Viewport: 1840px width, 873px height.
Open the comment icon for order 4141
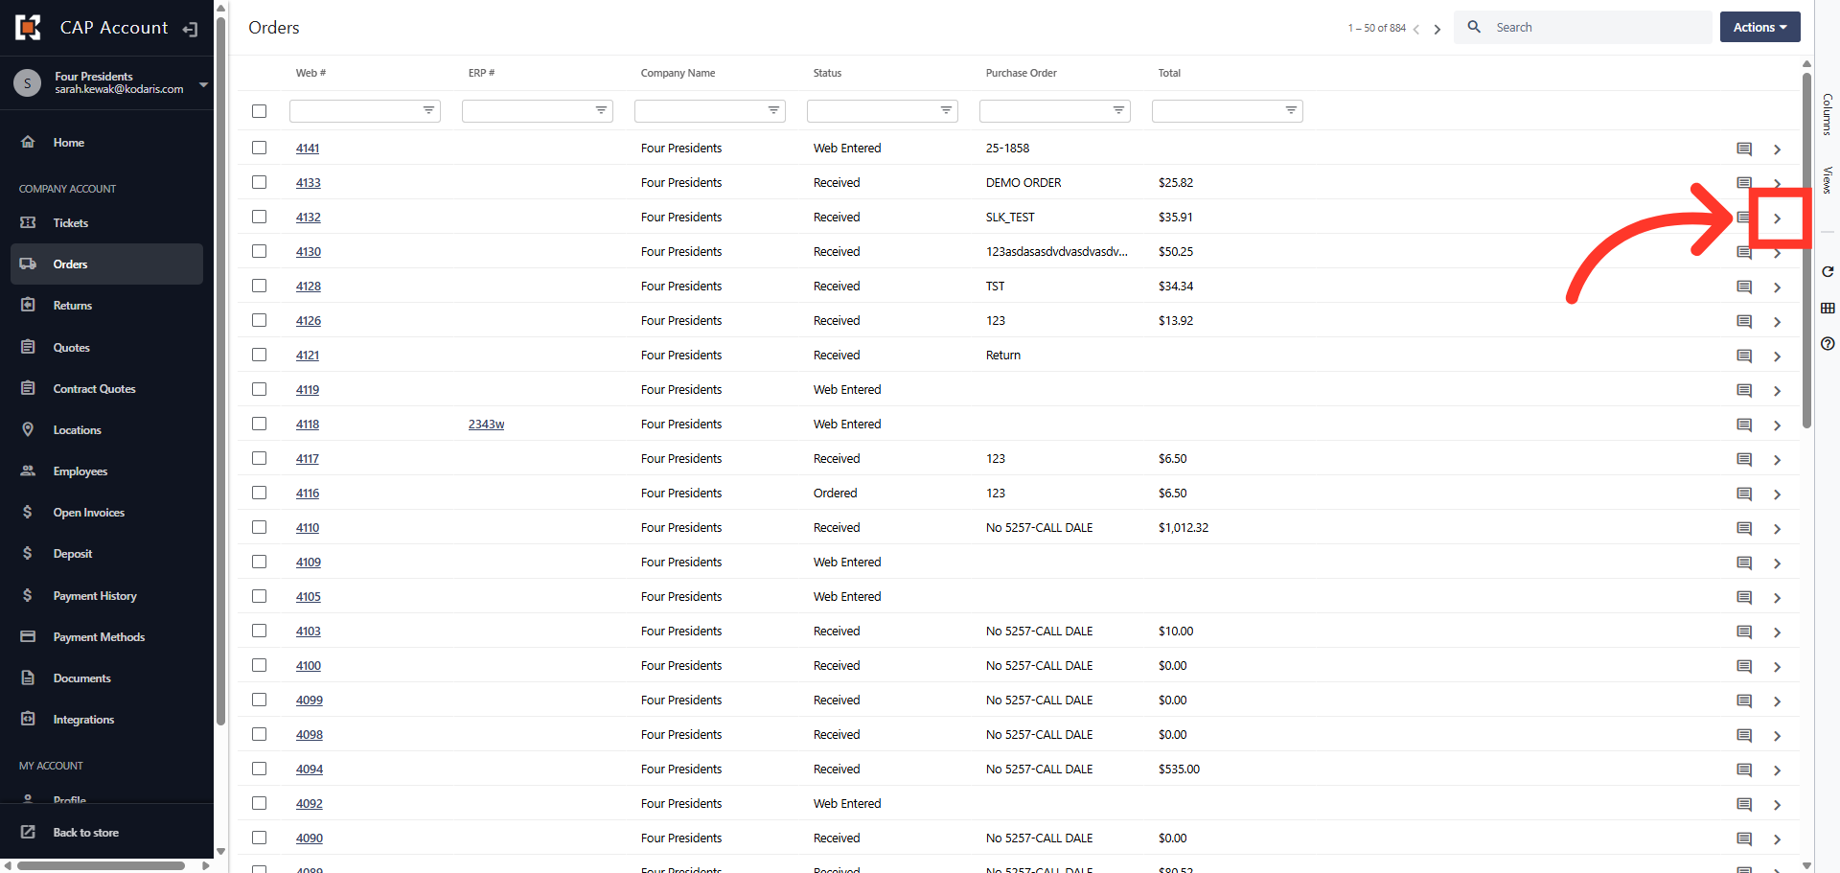coord(1744,149)
